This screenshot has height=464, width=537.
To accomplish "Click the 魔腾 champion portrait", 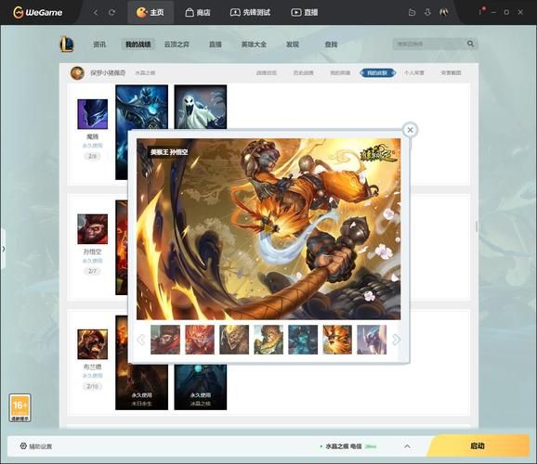I will point(93,114).
